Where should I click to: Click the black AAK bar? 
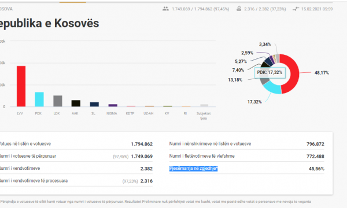pos(76,103)
